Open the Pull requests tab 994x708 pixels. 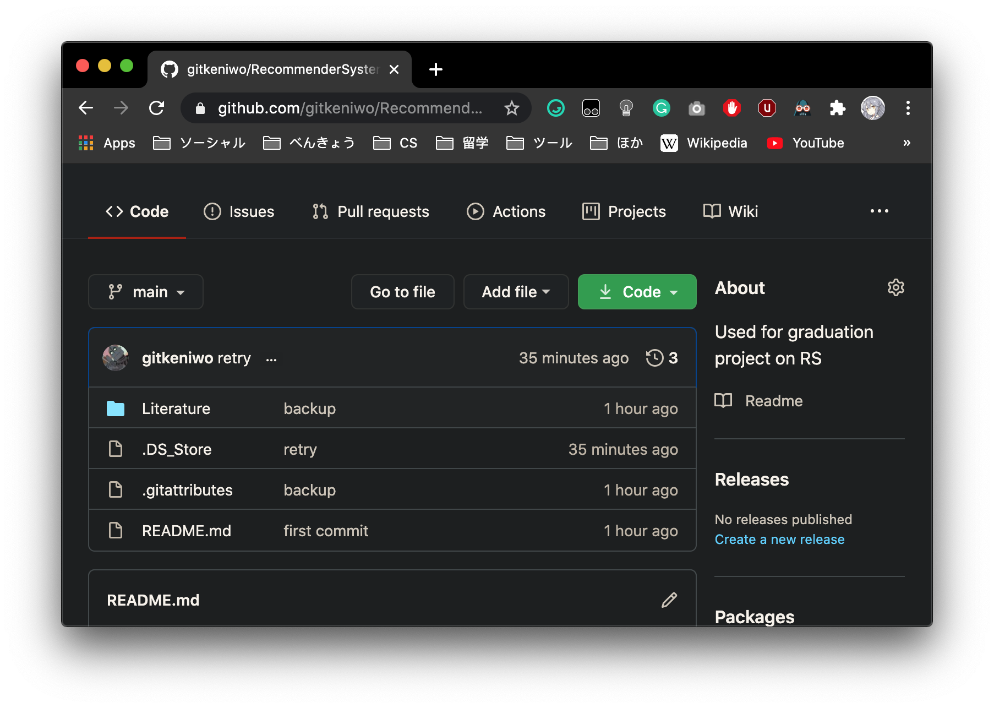370,211
